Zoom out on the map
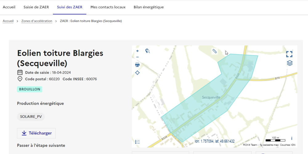Image resolution: width=308 pixels, height=154 pixels. pos(137,57)
